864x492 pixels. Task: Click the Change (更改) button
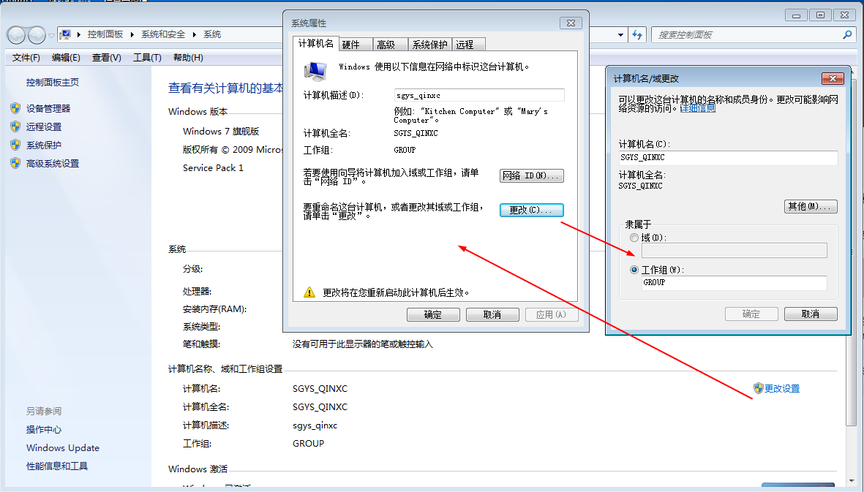[x=531, y=210]
